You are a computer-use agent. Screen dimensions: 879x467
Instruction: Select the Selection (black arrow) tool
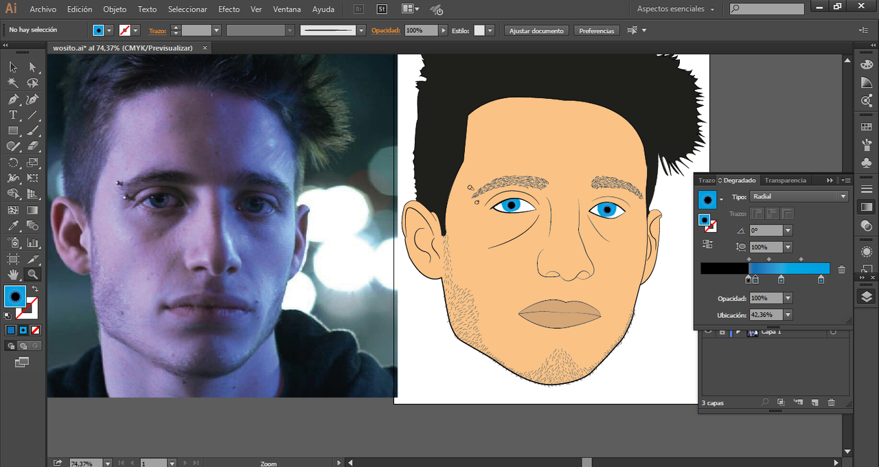[x=13, y=67]
